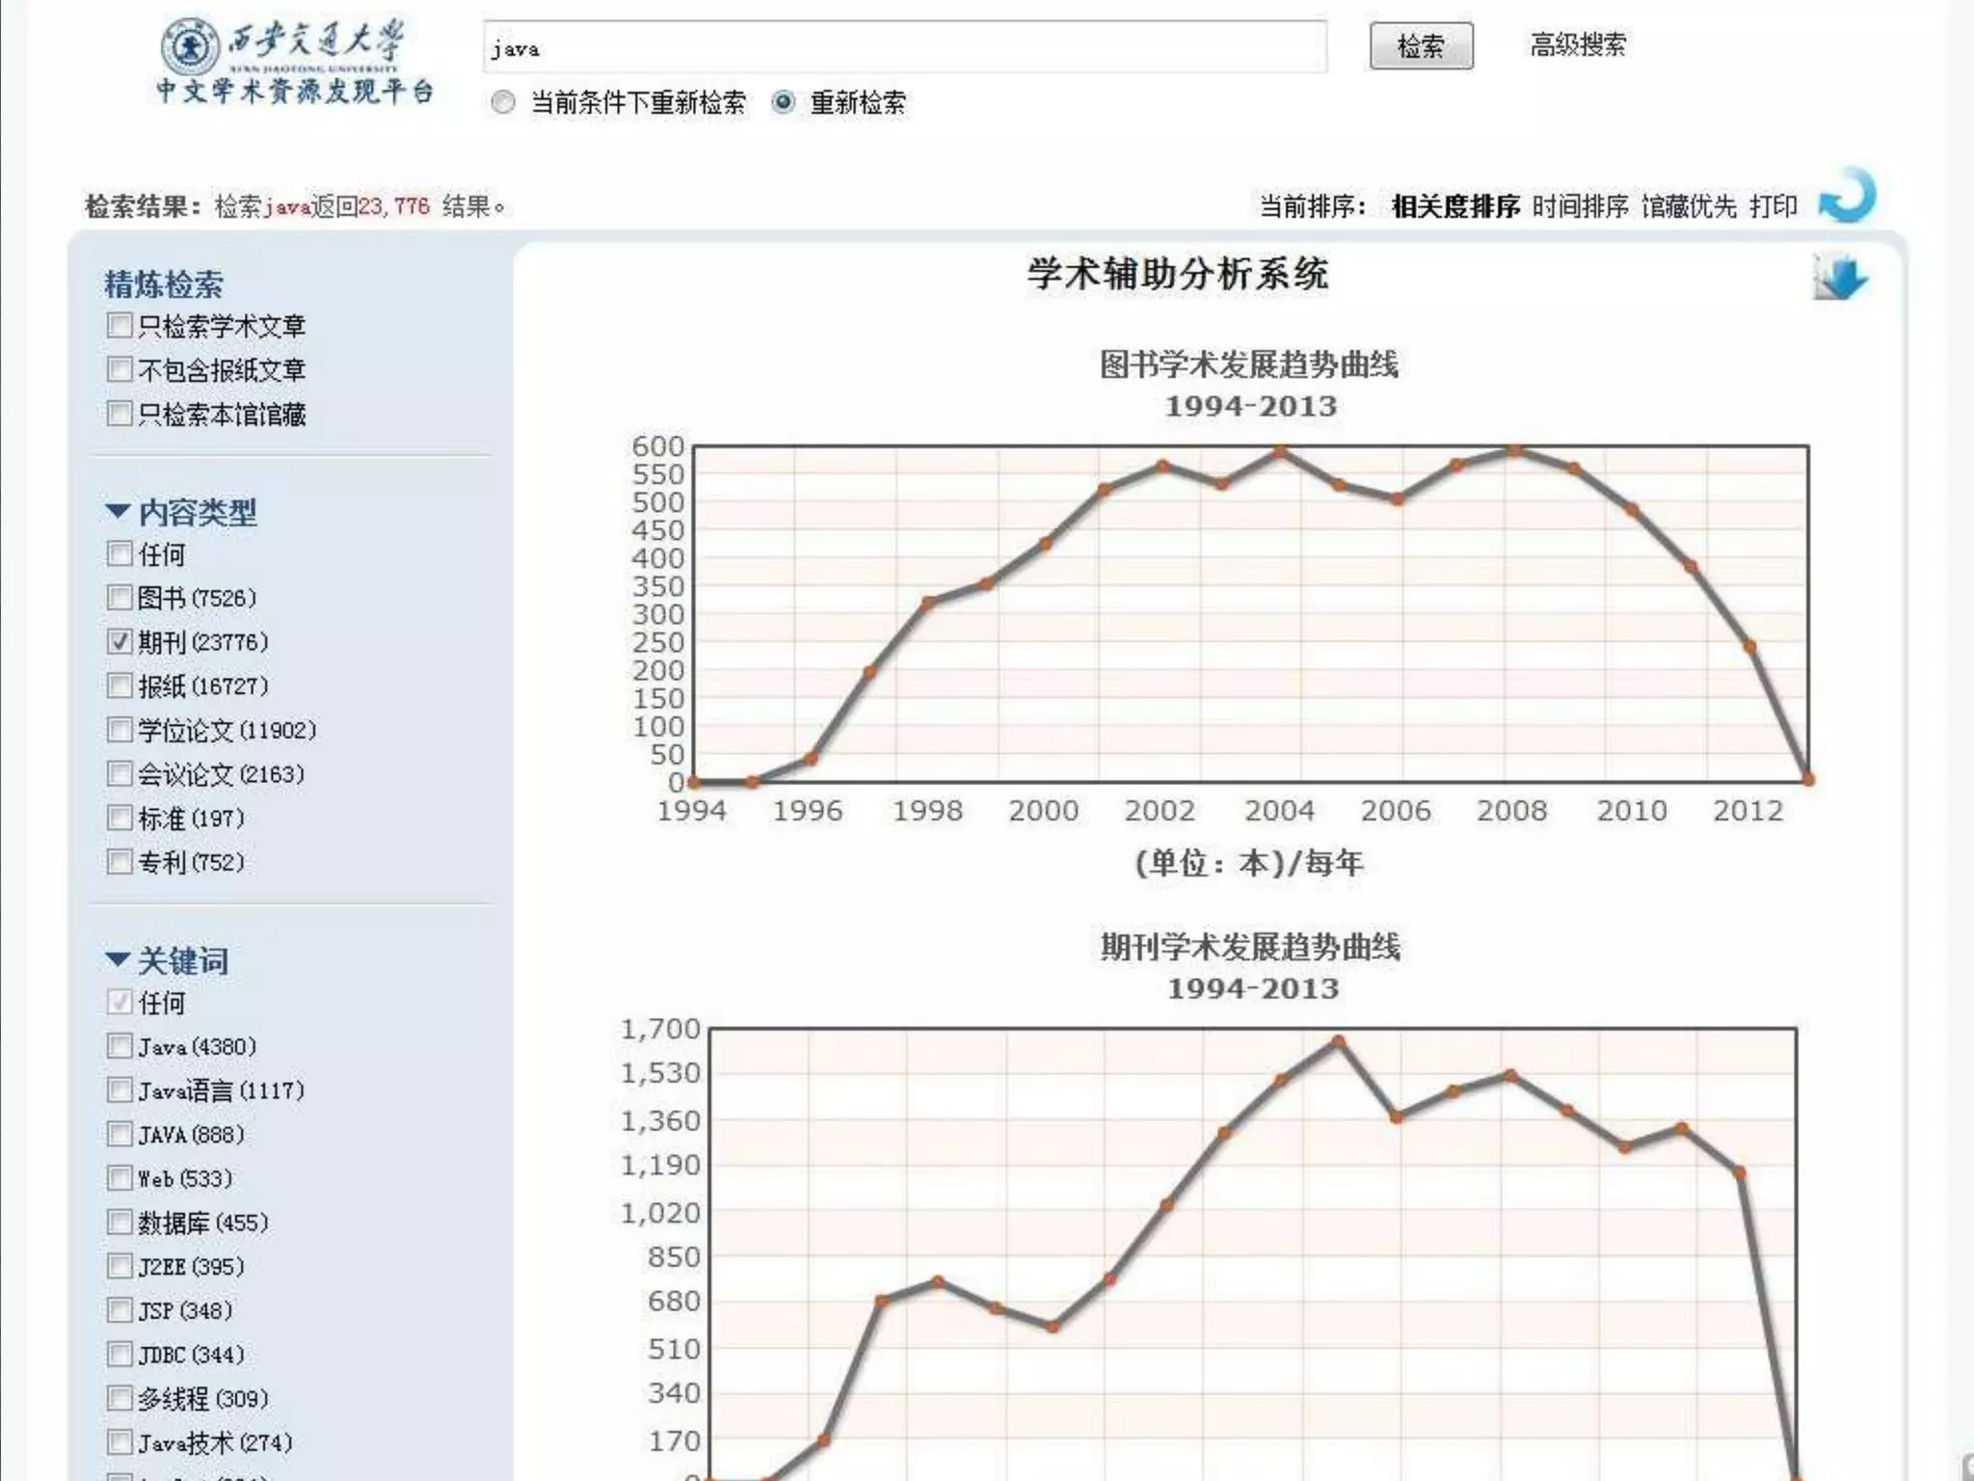Click the search field containing java

click(x=904, y=47)
